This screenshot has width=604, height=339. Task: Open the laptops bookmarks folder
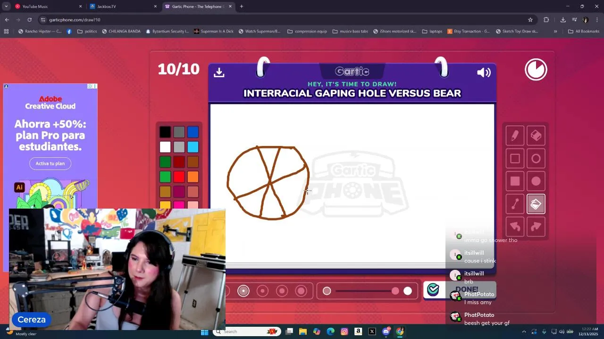(432, 32)
